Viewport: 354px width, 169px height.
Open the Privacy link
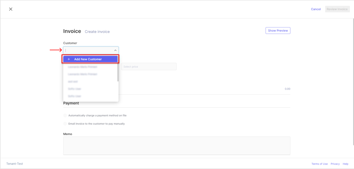click(335, 164)
